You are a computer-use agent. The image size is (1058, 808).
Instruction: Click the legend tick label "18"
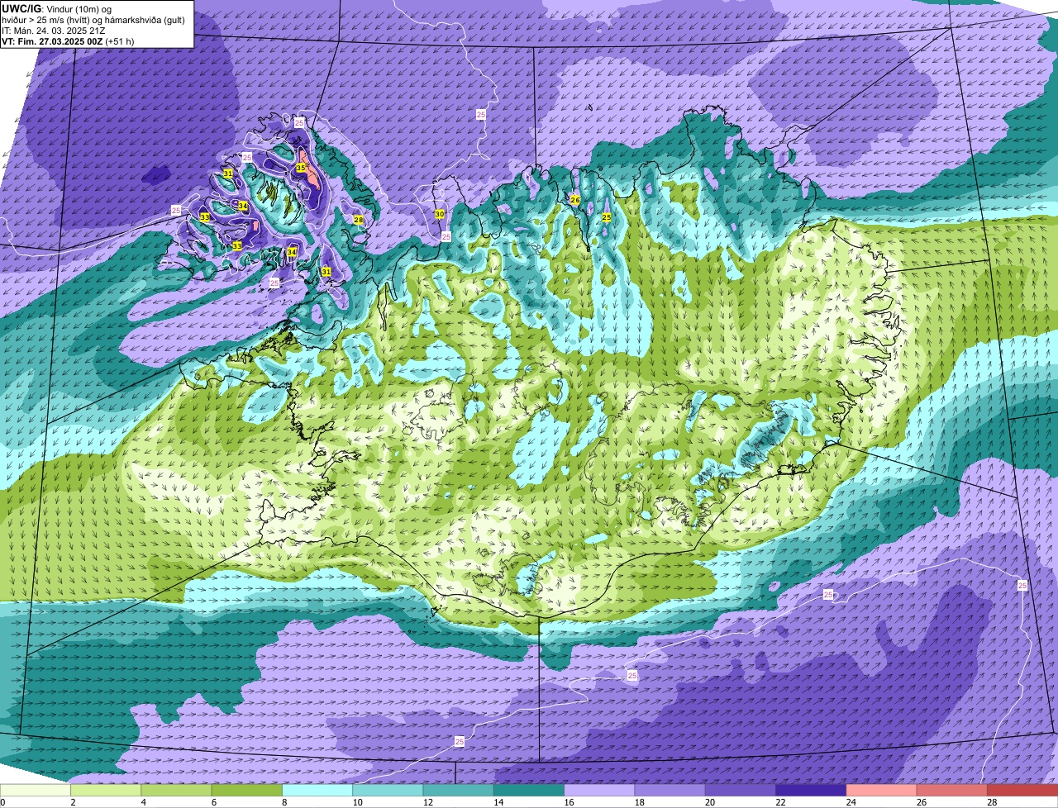[638, 802]
